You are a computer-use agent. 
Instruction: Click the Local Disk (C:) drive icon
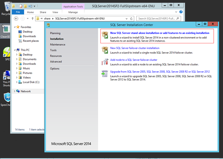20,82
